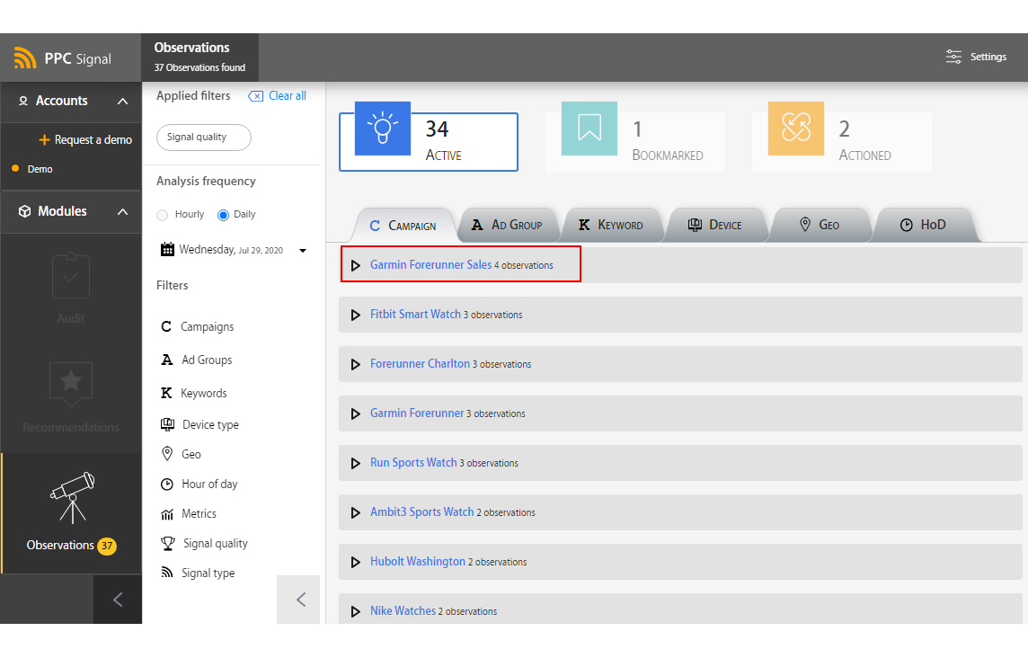Open the Audit module icon
Image resolution: width=1028 pixels, height=658 pixels.
coord(71,276)
